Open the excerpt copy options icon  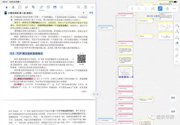point(33,7)
